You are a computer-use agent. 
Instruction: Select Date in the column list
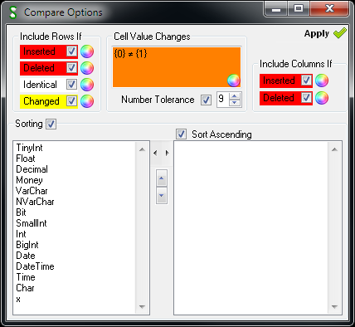(x=26, y=256)
